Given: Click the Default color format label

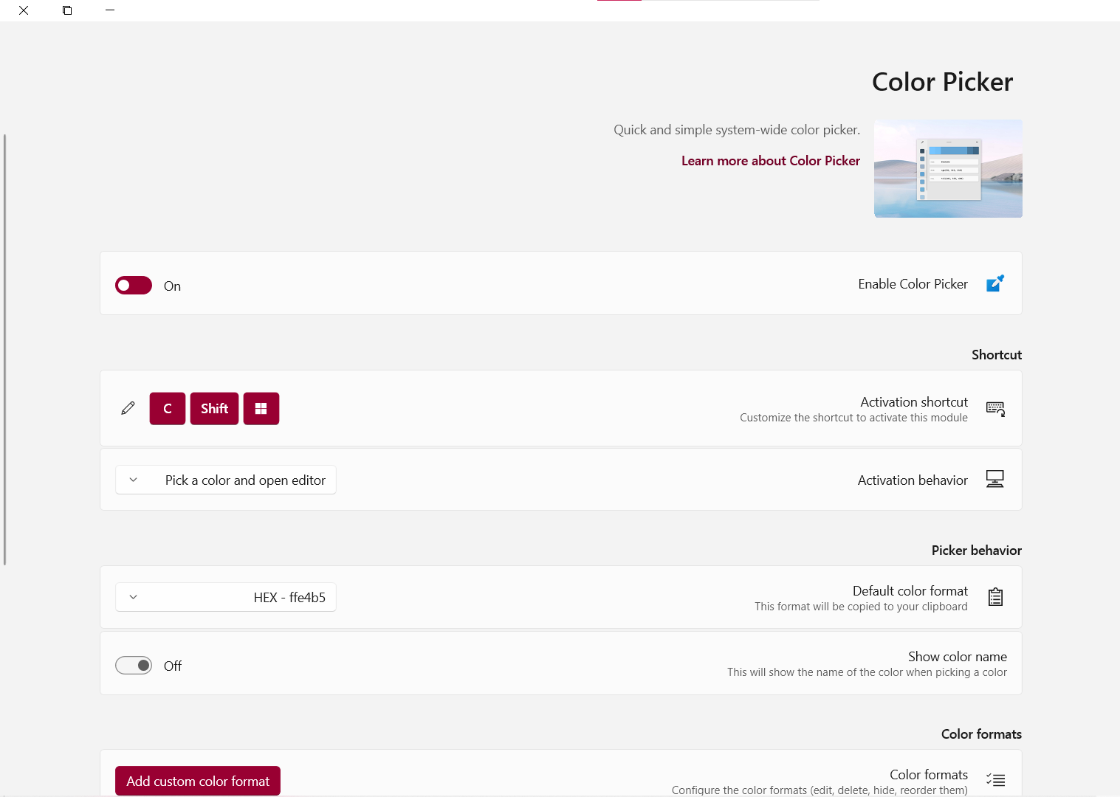Looking at the screenshot, I should pyautogui.click(x=910, y=591).
